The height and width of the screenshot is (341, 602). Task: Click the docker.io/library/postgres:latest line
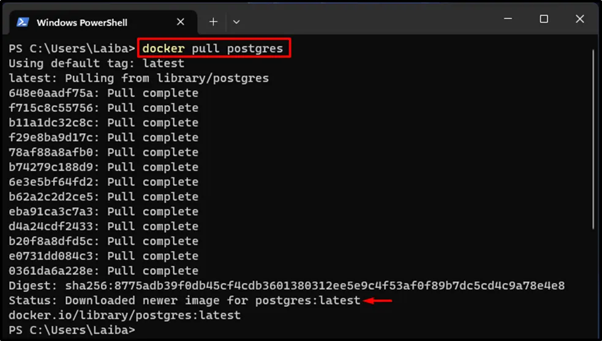124,315
